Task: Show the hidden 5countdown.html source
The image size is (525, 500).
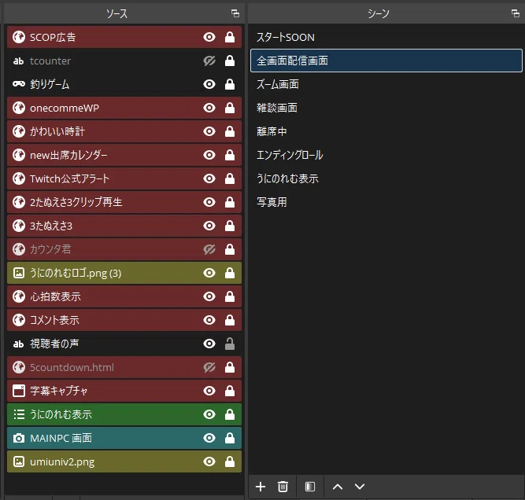Action: [209, 368]
